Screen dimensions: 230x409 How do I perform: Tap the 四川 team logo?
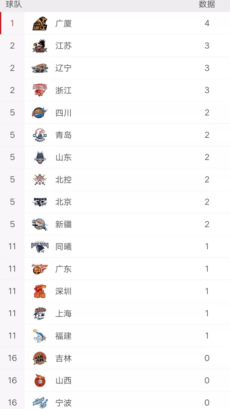click(x=40, y=112)
